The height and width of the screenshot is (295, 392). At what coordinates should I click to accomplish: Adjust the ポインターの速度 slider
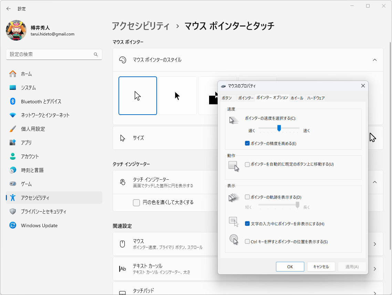tap(279, 128)
